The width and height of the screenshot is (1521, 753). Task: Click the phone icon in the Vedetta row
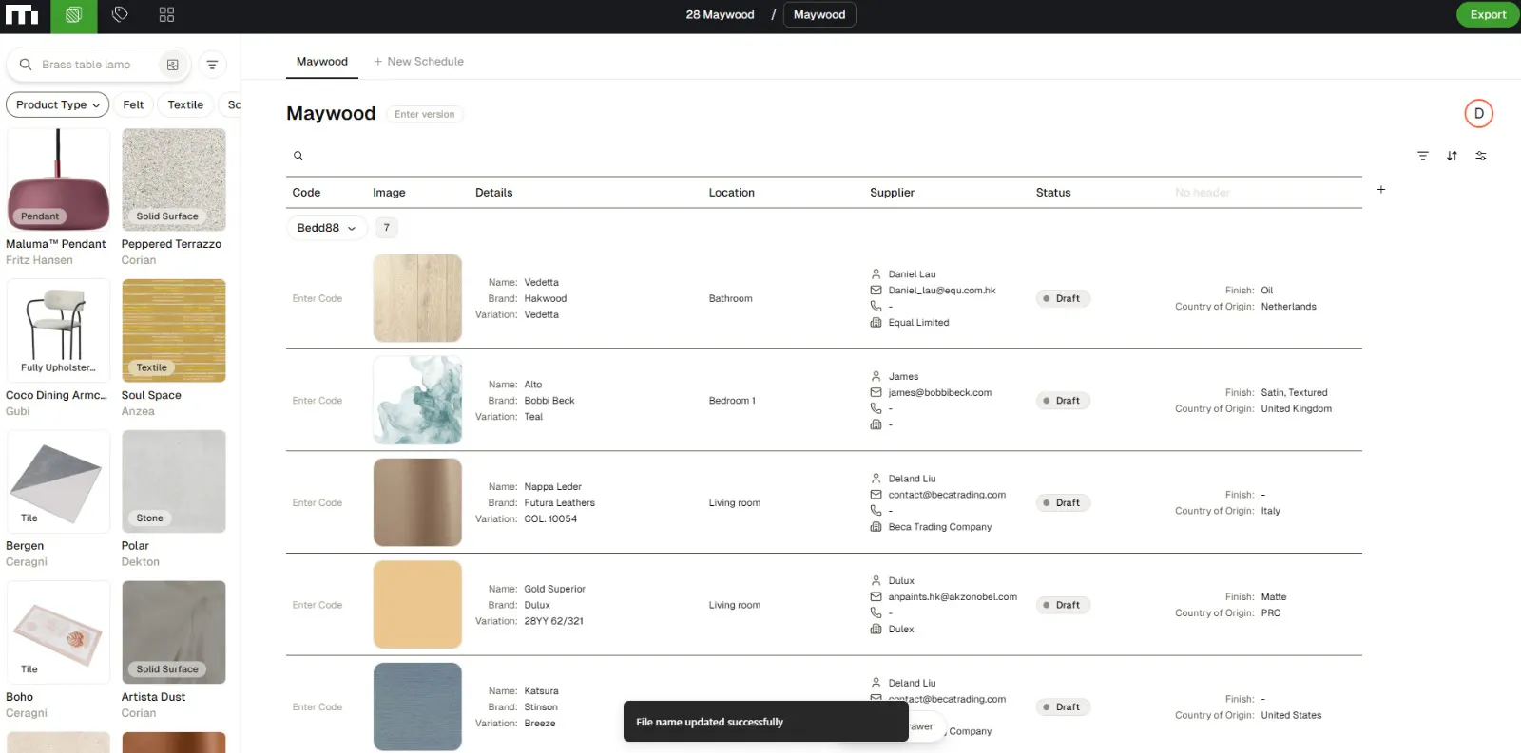(x=876, y=307)
